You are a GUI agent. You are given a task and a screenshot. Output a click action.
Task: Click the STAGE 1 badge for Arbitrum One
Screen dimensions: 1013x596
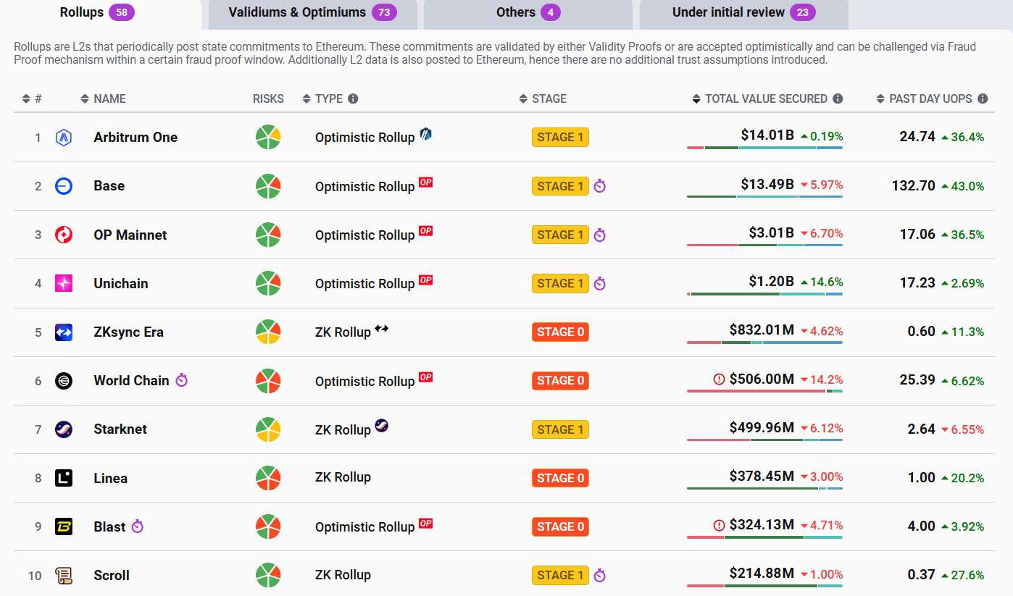[560, 138]
